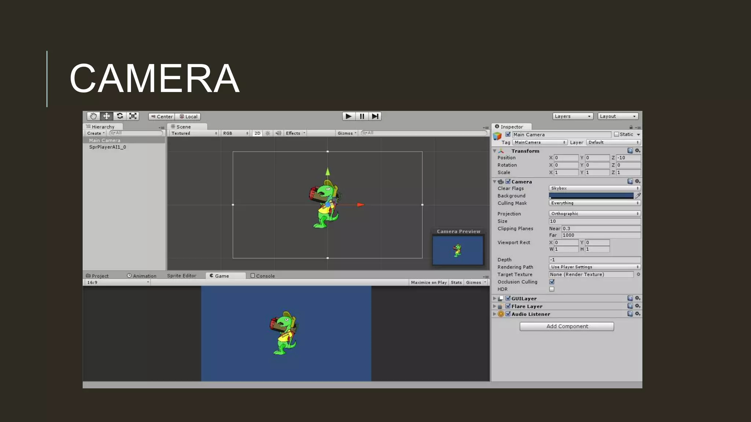Select the Move tool
This screenshot has height=422, width=751.
pyautogui.click(x=106, y=116)
